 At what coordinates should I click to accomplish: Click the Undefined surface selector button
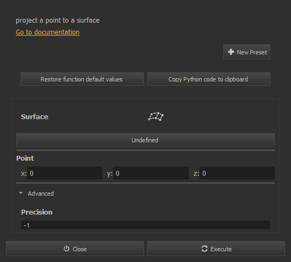click(x=145, y=140)
